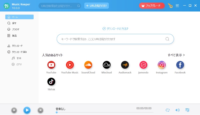Open the playlist queue icon
Screen dimensions: 200x115
coord(187,110)
